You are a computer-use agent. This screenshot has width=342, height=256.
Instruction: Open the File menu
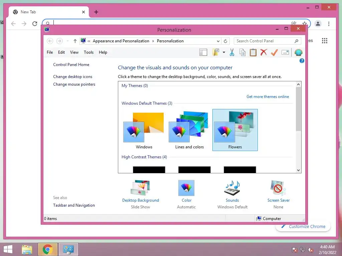(50, 52)
